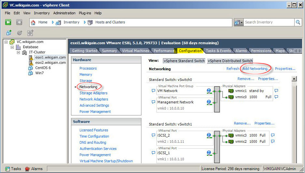
Task: Click the Win7 virtual machine icon
Action: coord(31,73)
